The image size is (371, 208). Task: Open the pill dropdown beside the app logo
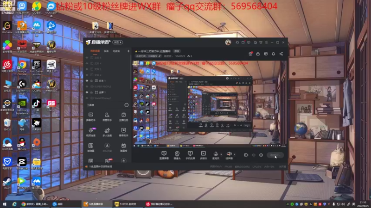click(x=118, y=43)
